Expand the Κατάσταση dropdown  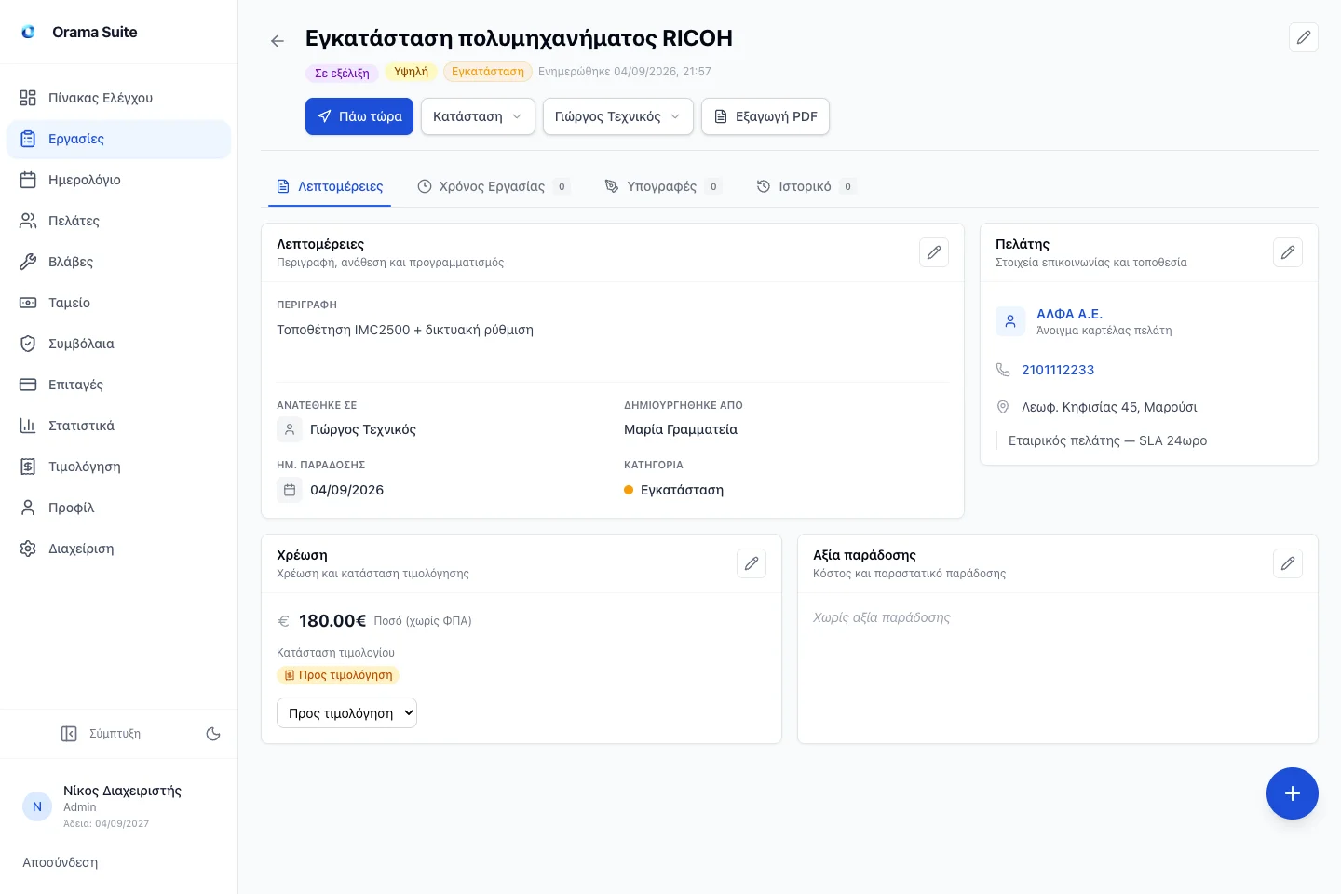tap(478, 116)
